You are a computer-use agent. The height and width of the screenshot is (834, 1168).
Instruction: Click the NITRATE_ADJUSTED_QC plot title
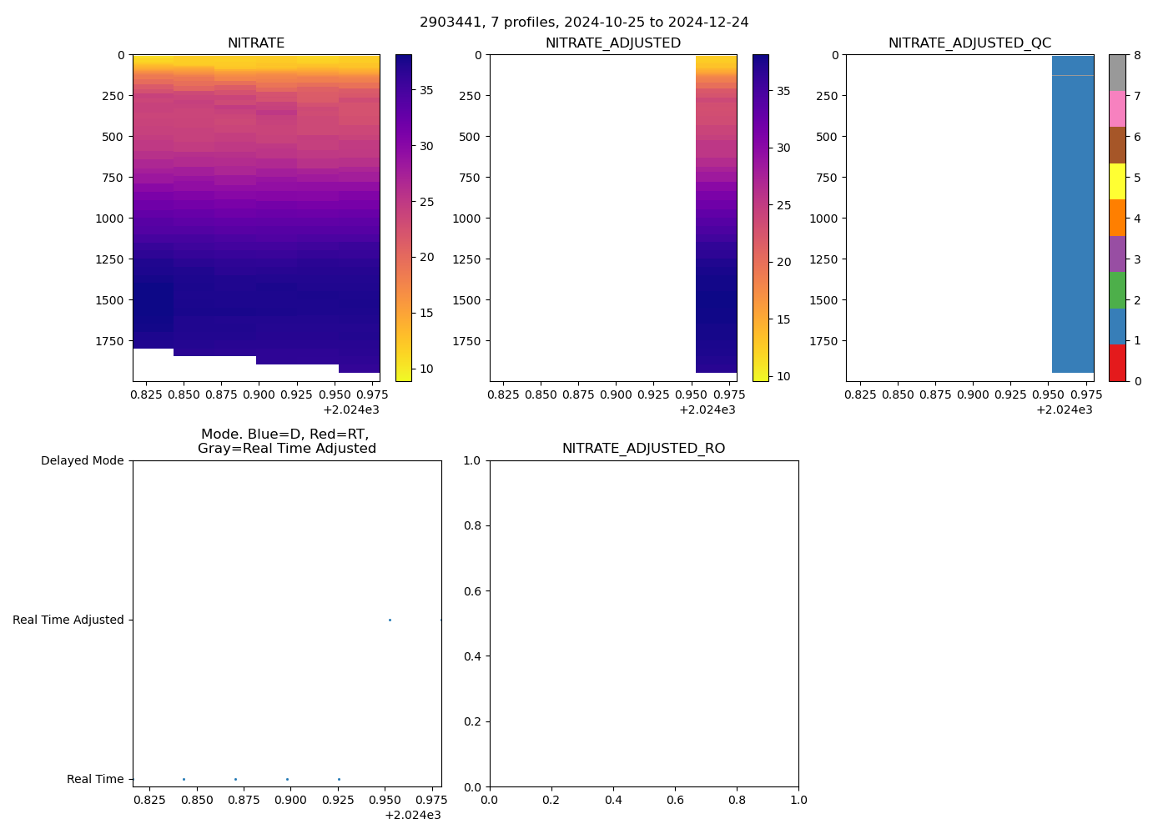[x=969, y=43]
